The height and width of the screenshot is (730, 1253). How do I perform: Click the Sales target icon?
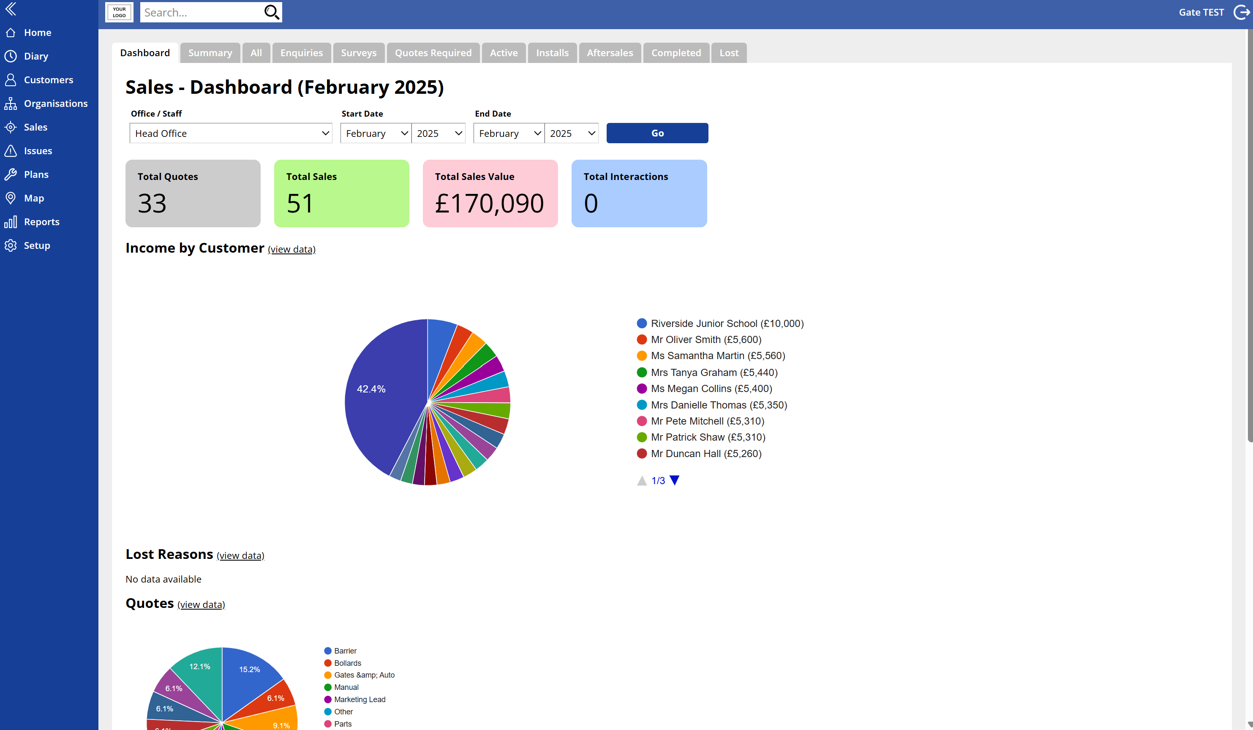click(11, 127)
